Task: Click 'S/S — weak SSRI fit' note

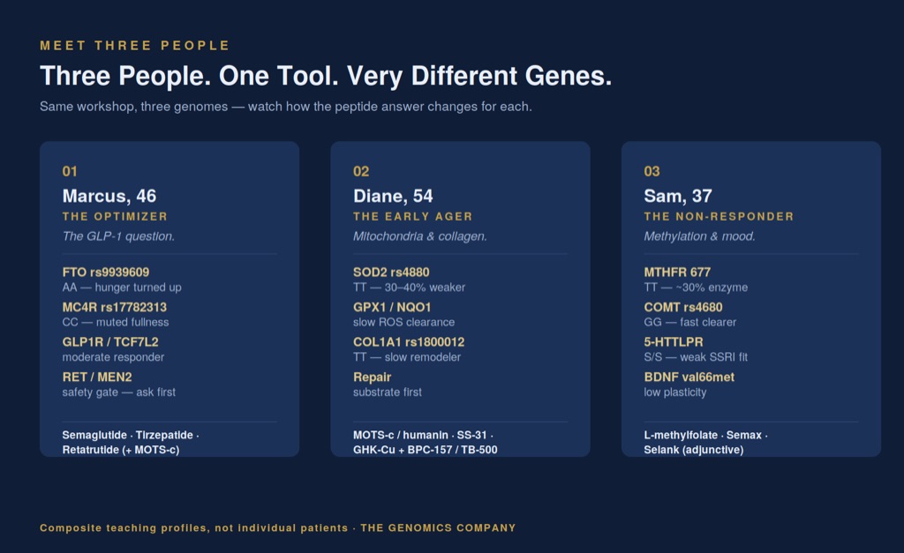Action: pyautogui.click(x=696, y=357)
